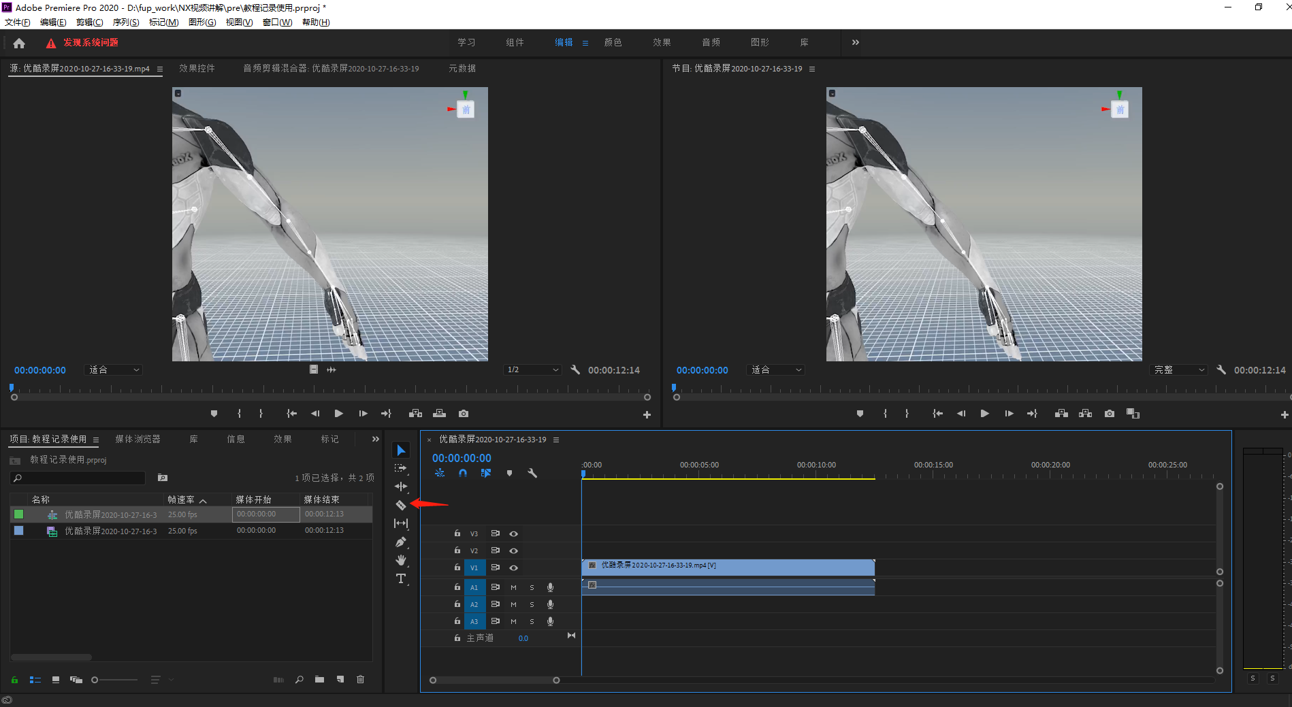1292x707 pixels.
Task: Open timeline settings wrench icon
Action: (x=532, y=473)
